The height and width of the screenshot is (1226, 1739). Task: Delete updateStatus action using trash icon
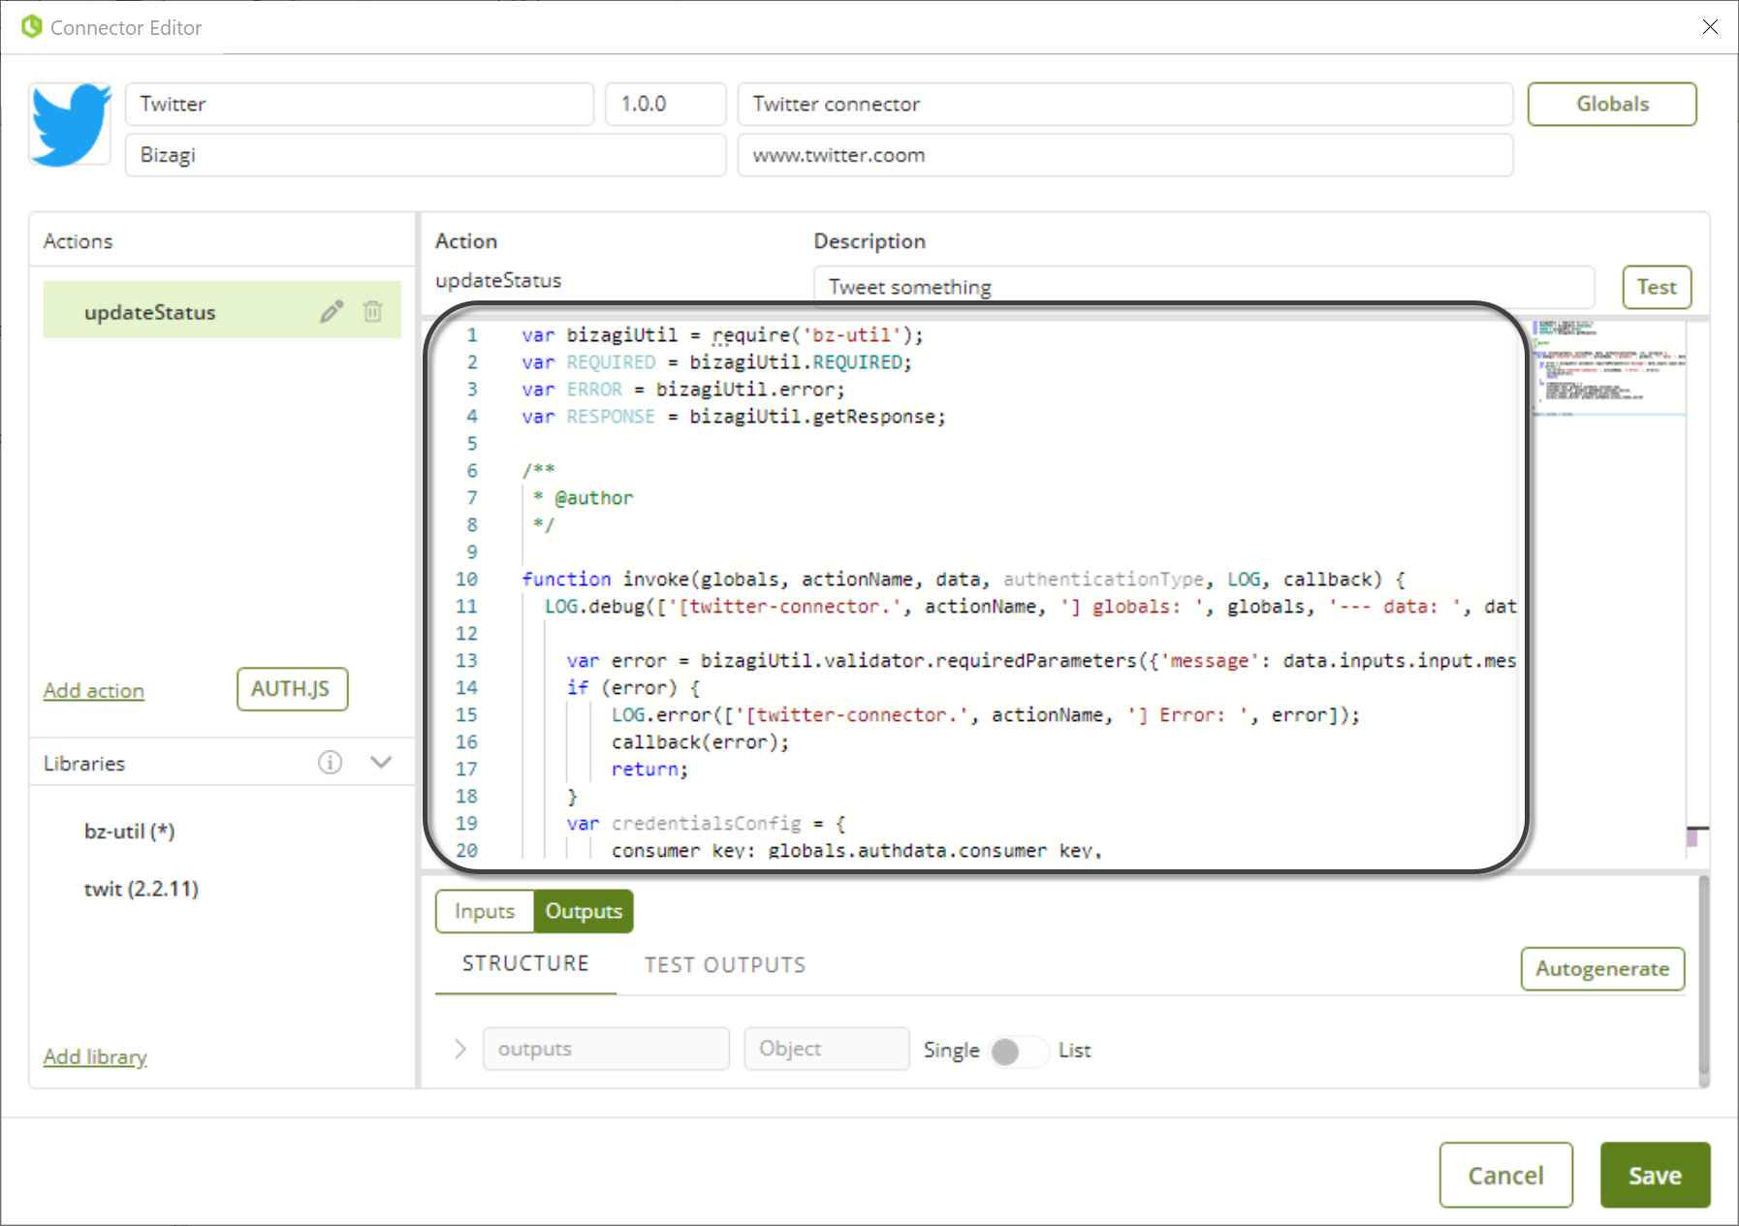tap(372, 311)
